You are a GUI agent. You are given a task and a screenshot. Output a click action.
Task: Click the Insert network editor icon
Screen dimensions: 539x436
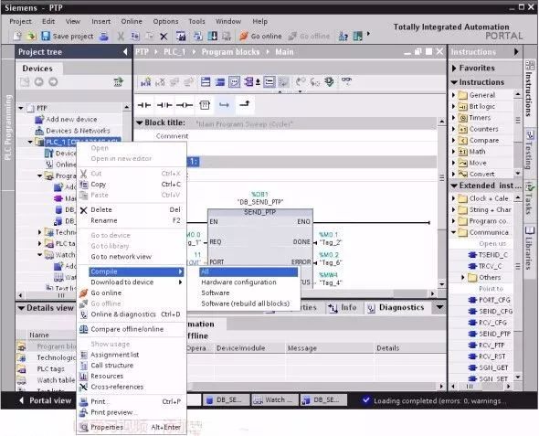146,82
